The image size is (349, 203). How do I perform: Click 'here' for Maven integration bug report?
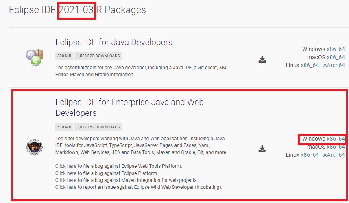tap(72, 180)
